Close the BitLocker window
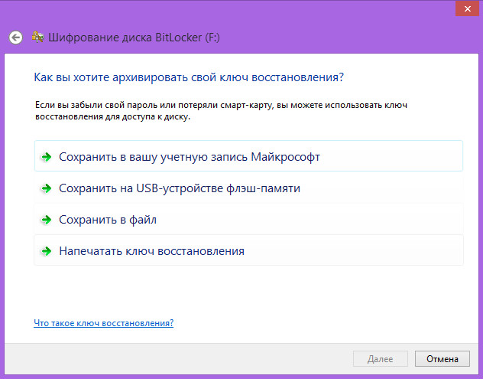Image resolution: width=483 pixels, height=379 pixels. click(467, 8)
